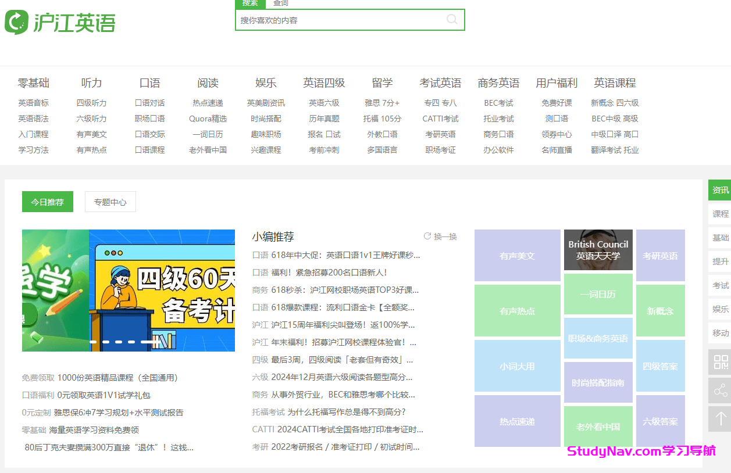Open the QR code icon in right sidebar
The height and width of the screenshot is (473, 731).
(x=719, y=361)
